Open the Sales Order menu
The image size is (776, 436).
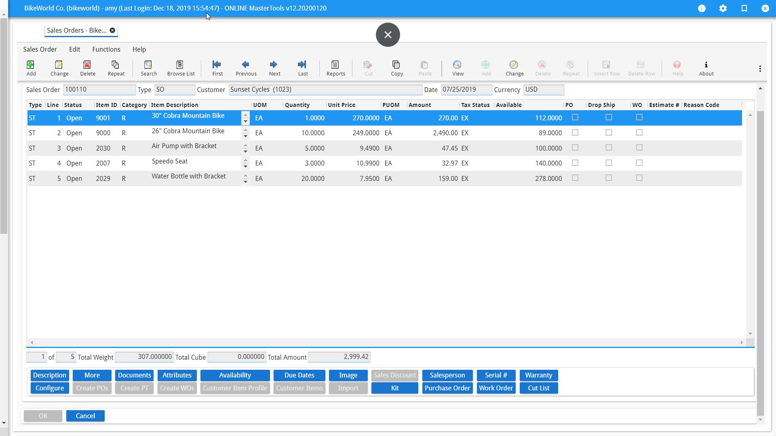point(40,49)
